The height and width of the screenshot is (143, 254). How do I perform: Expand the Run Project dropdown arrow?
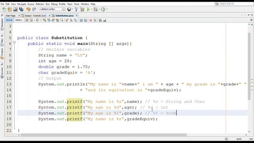pyautogui.click(x=92, y=9)
